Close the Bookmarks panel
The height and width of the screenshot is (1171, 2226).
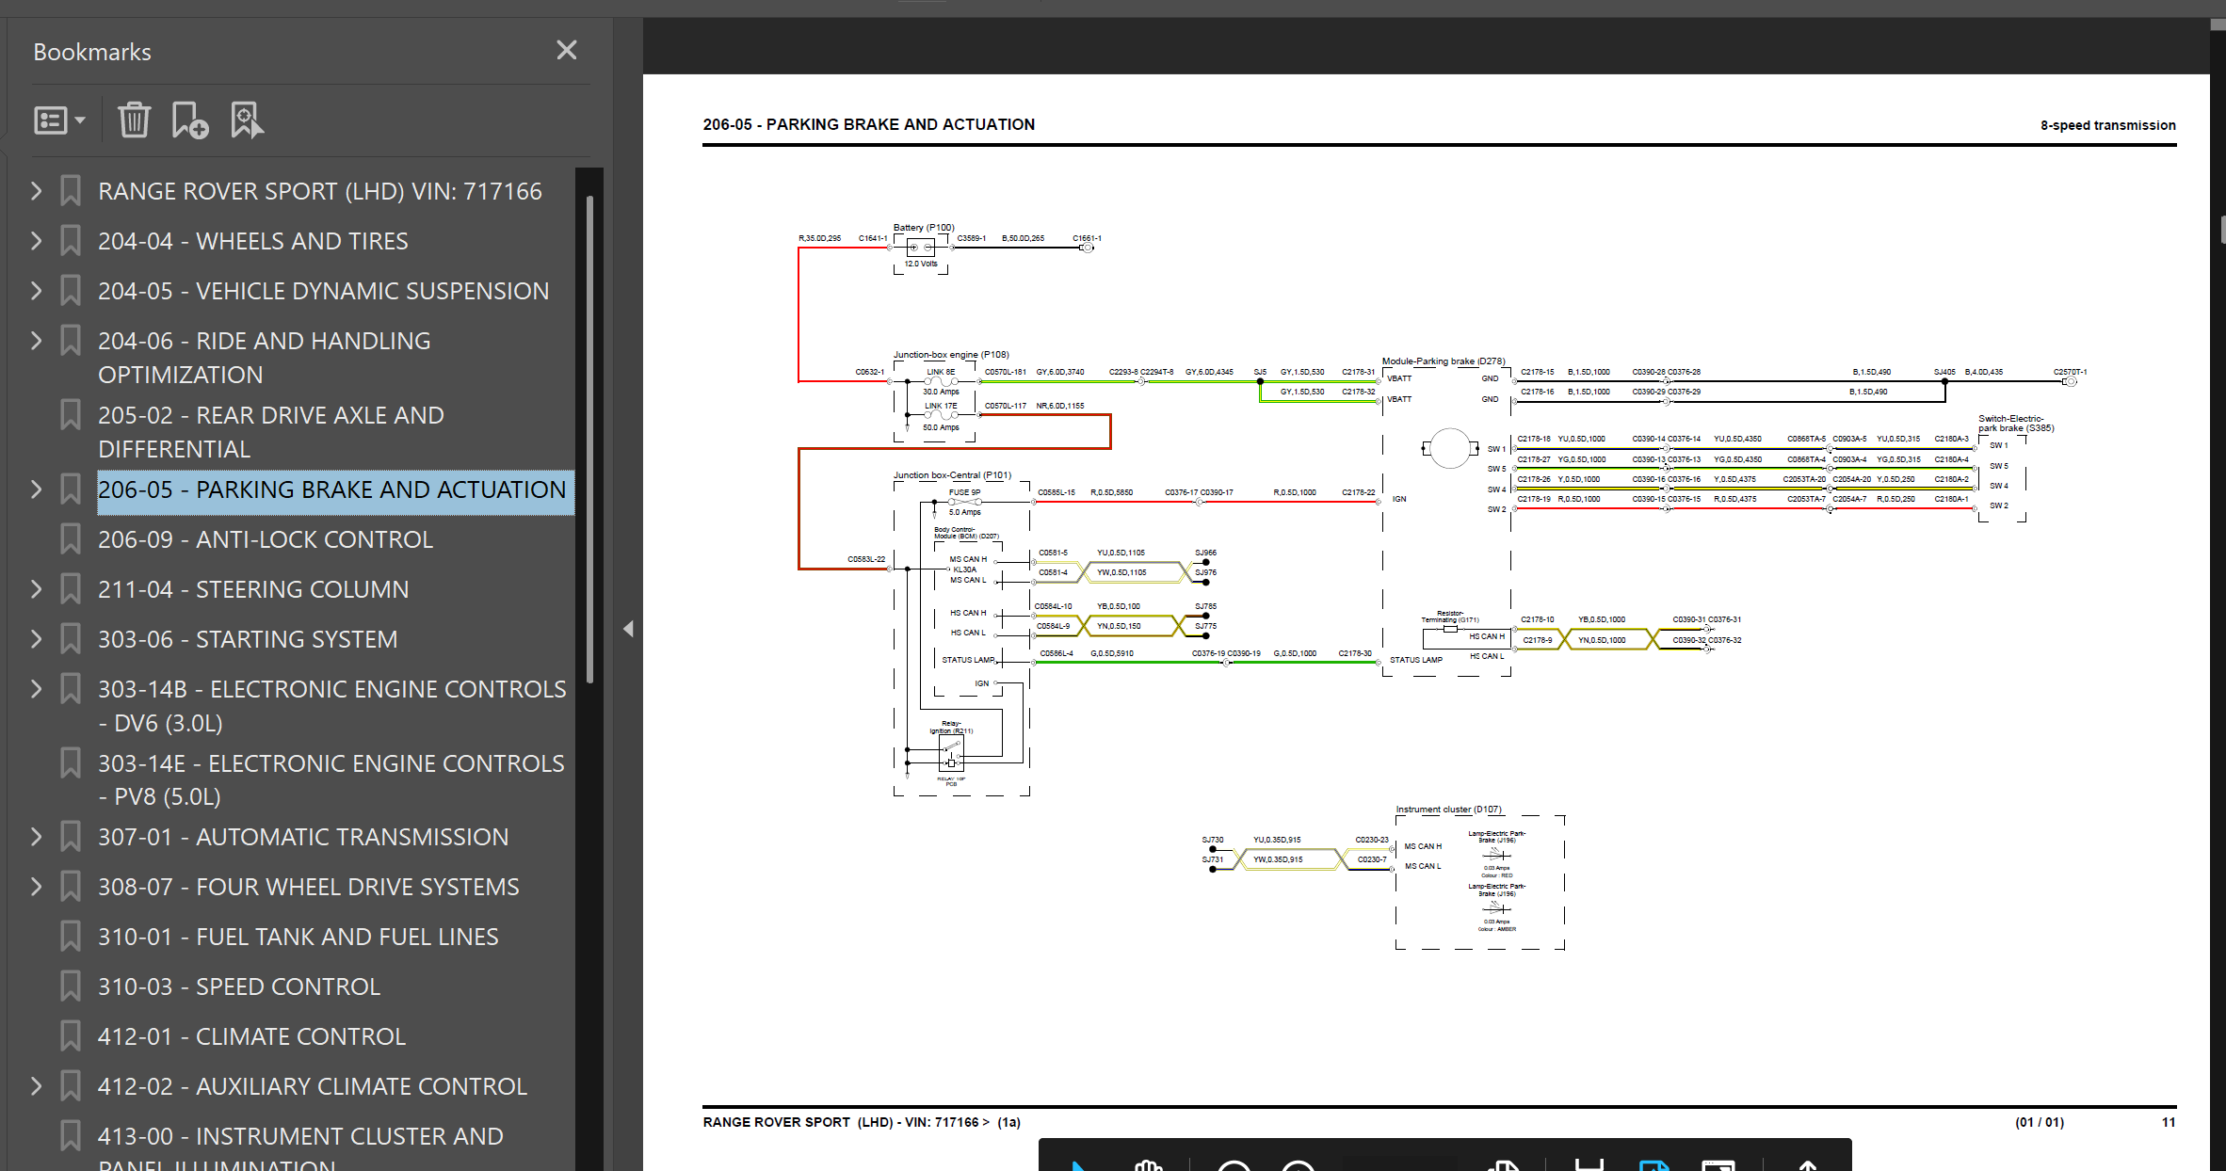[566, 51]
